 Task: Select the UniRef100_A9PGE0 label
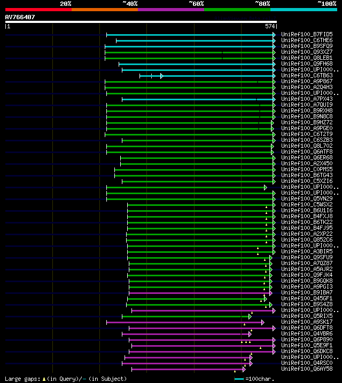[307, 128]
